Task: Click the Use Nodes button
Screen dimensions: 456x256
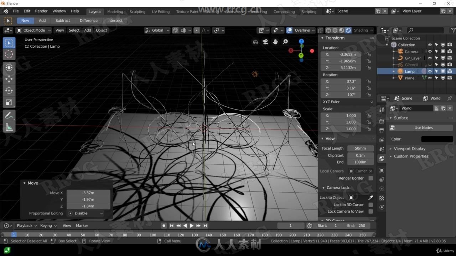Action: click(x=421, y=128)
